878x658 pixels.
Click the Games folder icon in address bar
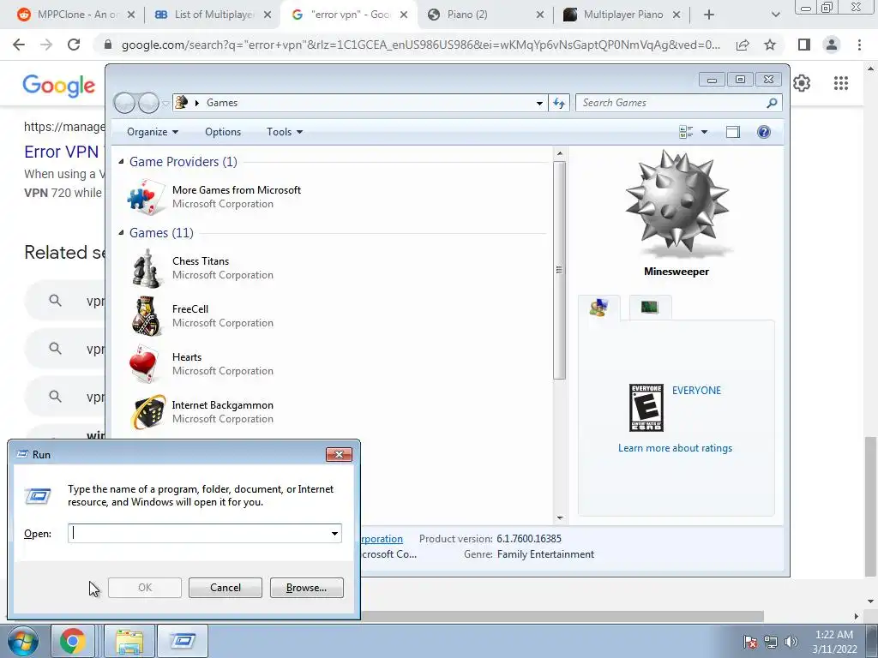[x=182, y=103]
